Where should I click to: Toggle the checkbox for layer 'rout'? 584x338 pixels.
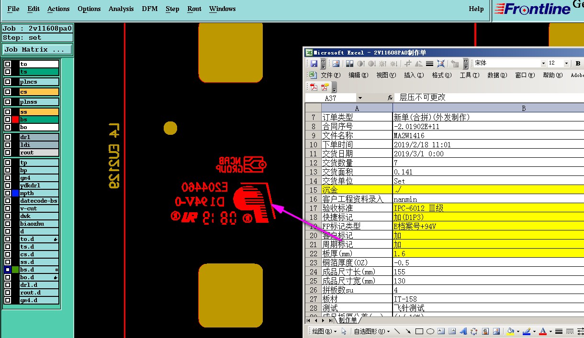pos(8,153)
